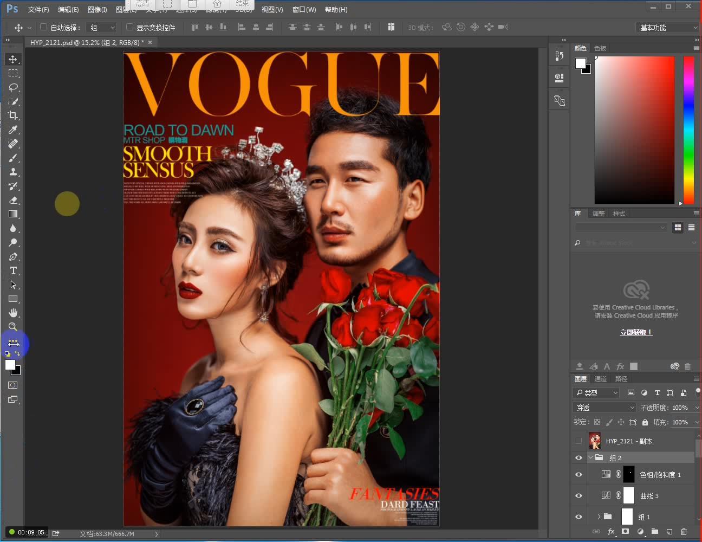Select the Horizontal Type tool
This screenshot has height=542, width=702.
(x=13, y=270)
